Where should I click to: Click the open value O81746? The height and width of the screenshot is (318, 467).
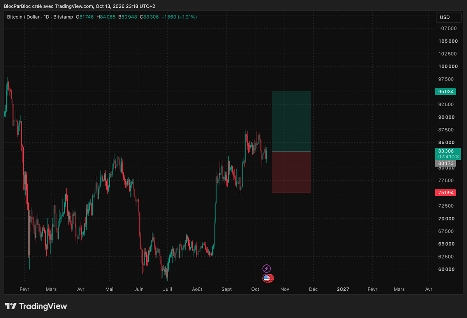84,17
